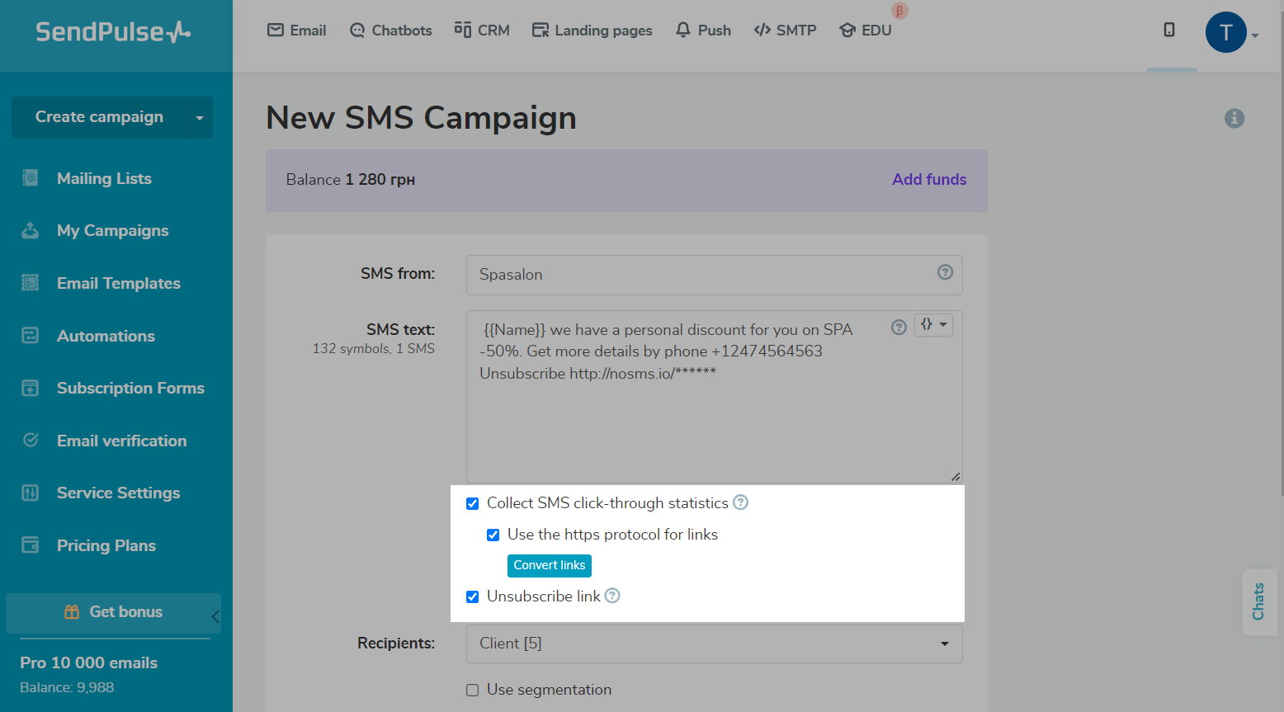Select the Chatbots icon
Image resolution: width=1284 pixels, height=712 pixels.
[x=357, y=30]
